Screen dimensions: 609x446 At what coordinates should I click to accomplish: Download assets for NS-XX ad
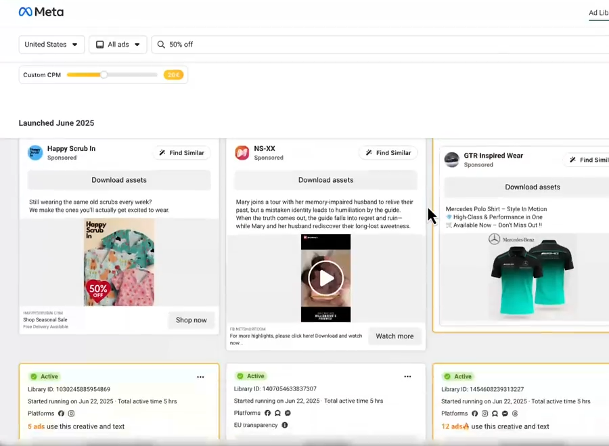(326, 180)
